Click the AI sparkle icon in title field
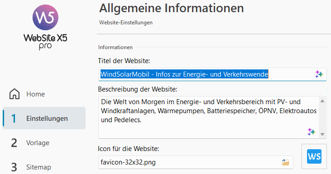Screen dimensions: 331x174 [x=319, y=74]
